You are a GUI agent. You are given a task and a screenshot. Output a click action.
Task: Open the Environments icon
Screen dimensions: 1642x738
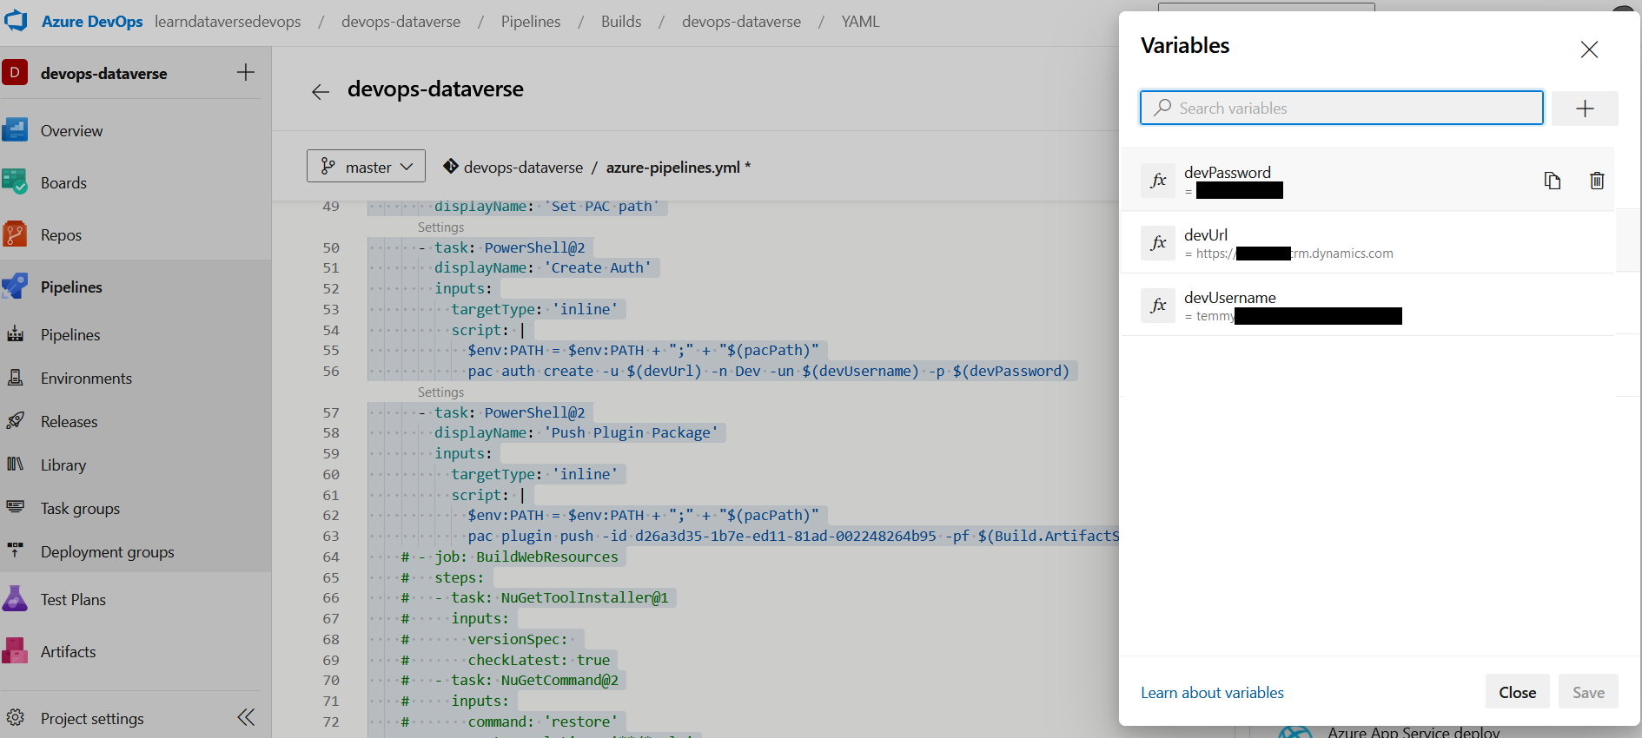click(x=16, y=378)
